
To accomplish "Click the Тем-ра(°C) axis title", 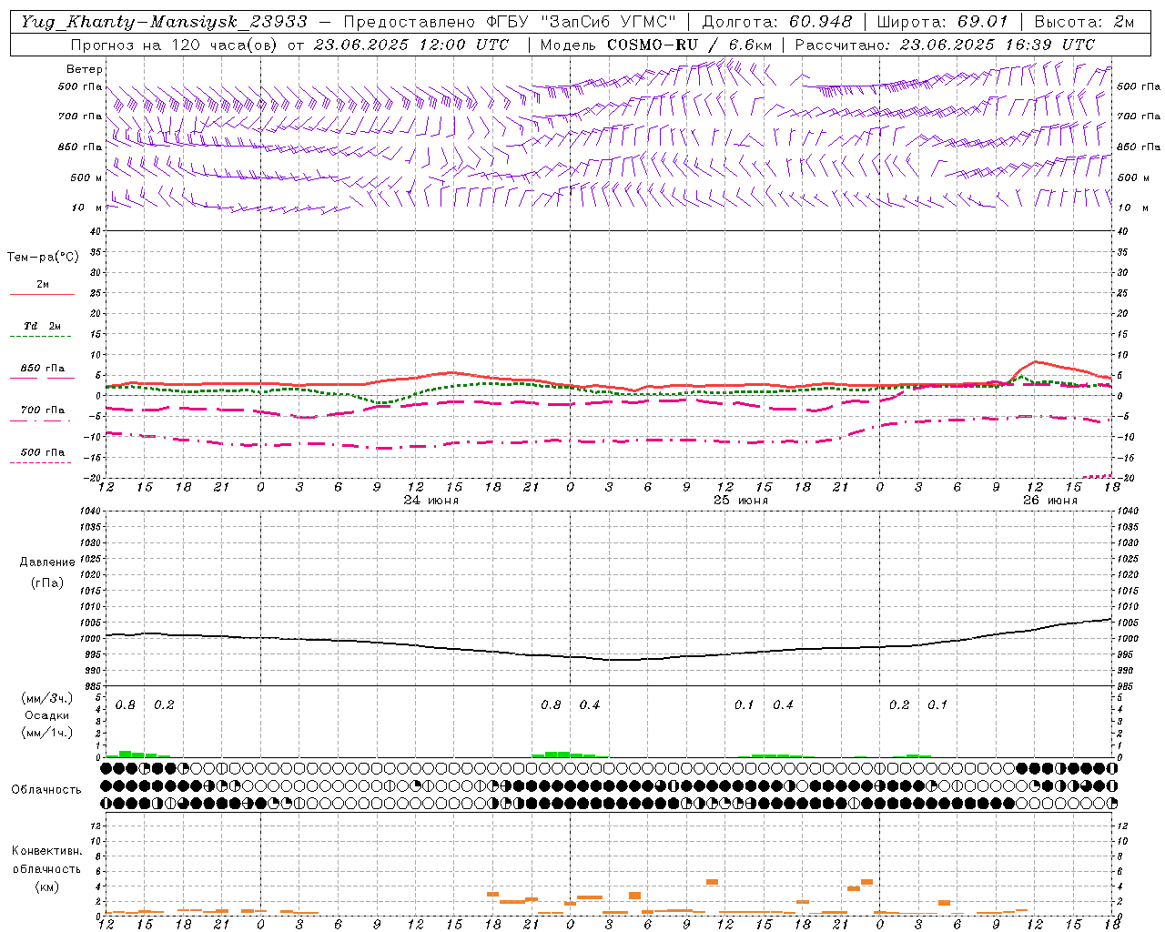I will coord(43,258).
